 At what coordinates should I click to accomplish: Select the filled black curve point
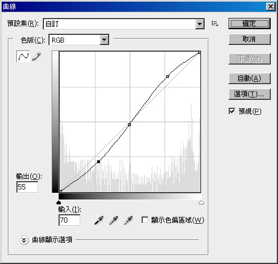[98, 161]
